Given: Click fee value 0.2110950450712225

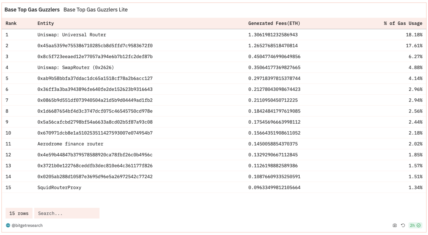Looking at the screenshot, I should tap(273, 100).
